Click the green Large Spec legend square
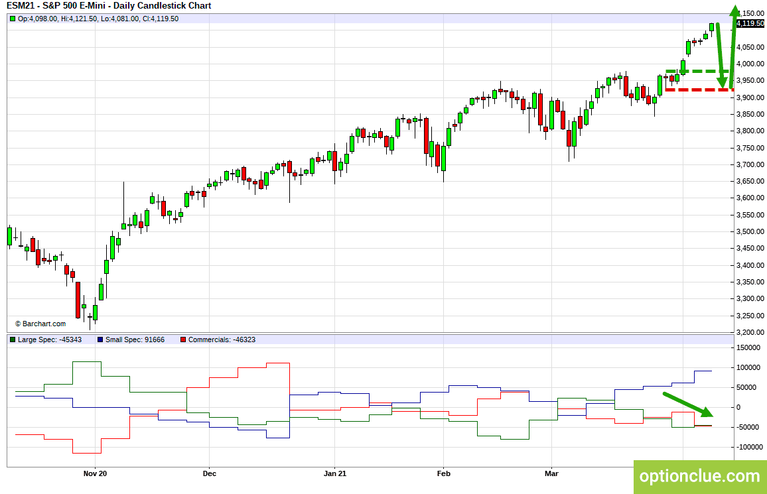767x494 pixels. (13, 340)
